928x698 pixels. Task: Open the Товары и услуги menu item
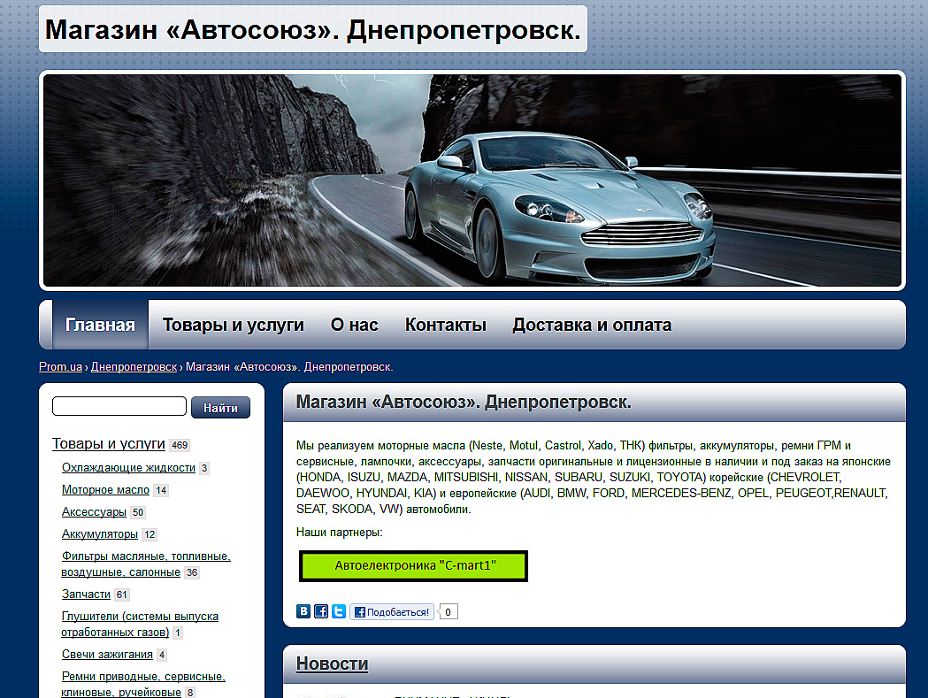[234, 325]
